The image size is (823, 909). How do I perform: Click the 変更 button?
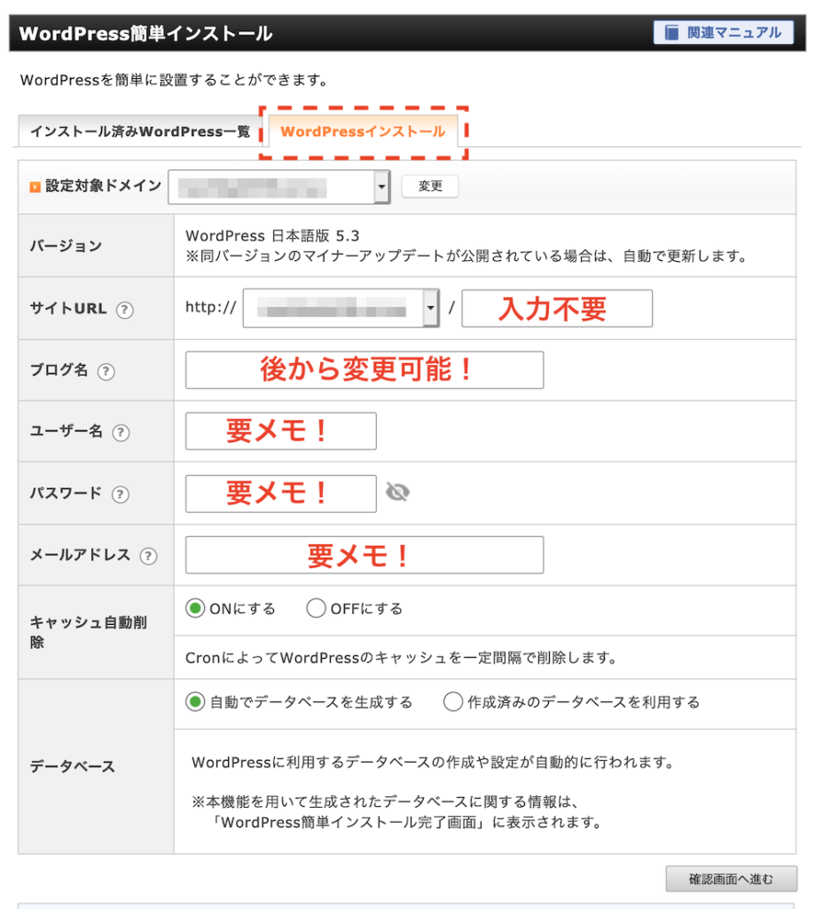(x=430, y=186)
